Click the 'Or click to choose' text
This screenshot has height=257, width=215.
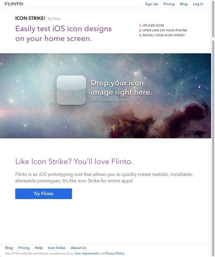click(x=110, y=100)
